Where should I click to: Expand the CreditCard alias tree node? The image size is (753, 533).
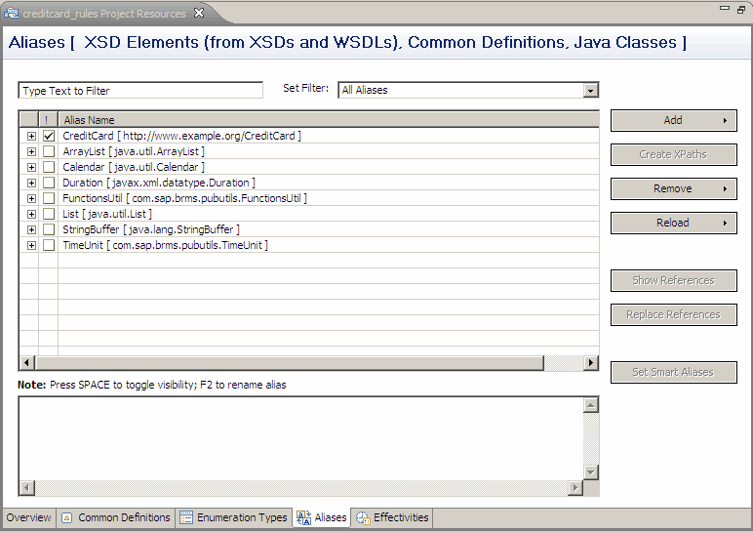tap(31, 136)
